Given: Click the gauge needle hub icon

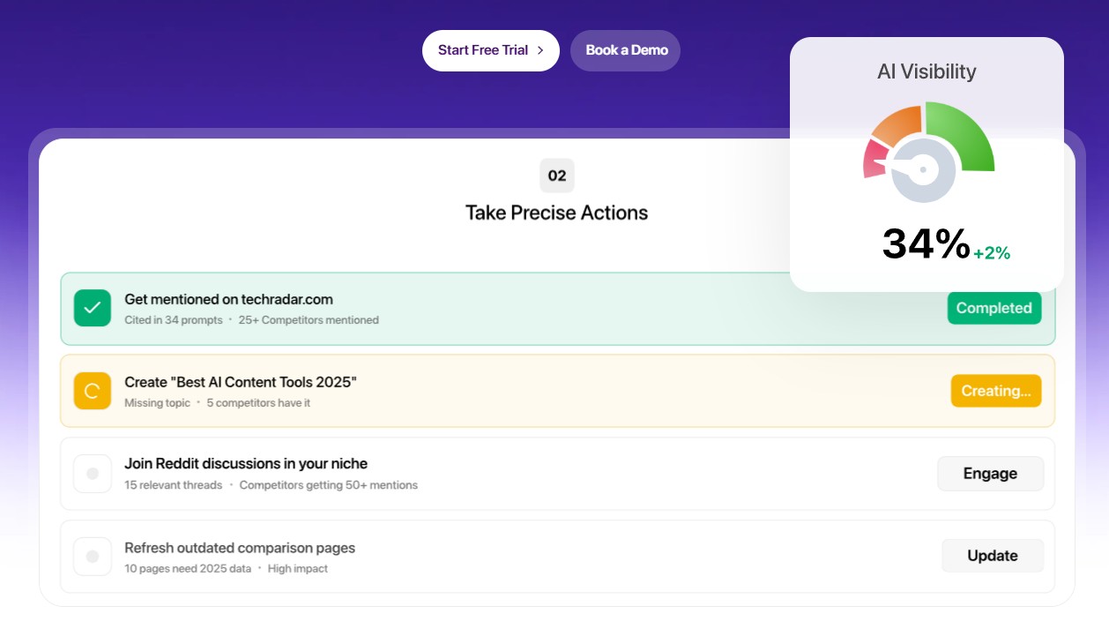Looking at the screenshot, I should click(923, 169).
